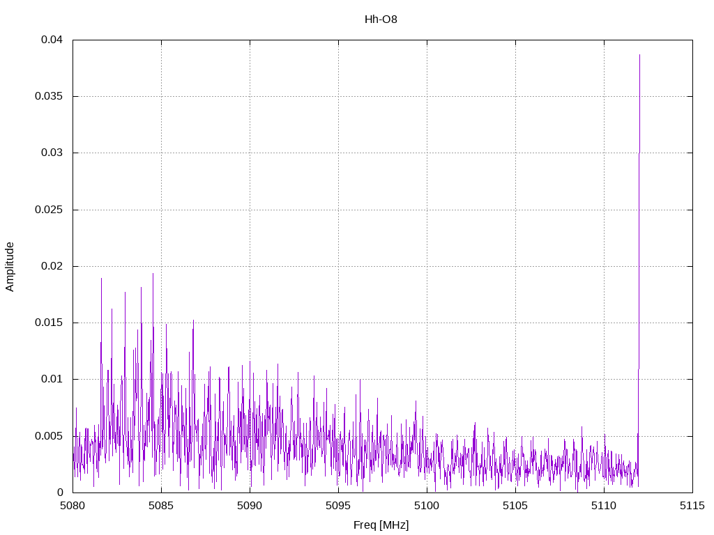Click the 5080 x-axis tick label
Viewport: 714px width, 535px height.
[x=73, y=506]
